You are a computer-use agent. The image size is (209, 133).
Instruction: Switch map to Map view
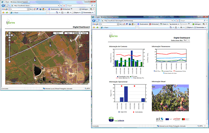(69, 33)
